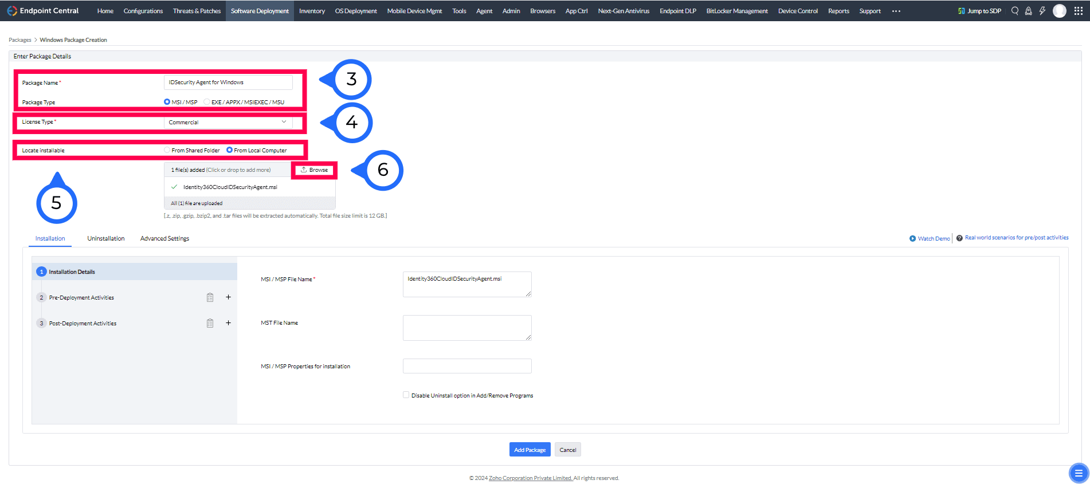The image size is (1090, 484).
Task: Switch to the Installation tab
Action: [50, 238]
